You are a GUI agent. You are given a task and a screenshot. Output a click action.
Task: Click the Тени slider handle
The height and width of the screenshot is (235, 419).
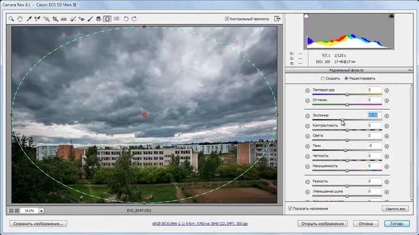[x=345, y=150]
